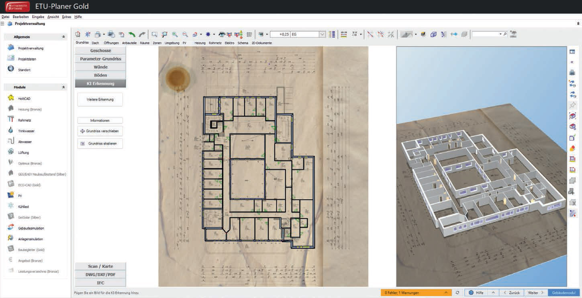The image size is (582, 298).
Task: Expand the DWG/DXF/PDF section
Action: click(100, 275)
